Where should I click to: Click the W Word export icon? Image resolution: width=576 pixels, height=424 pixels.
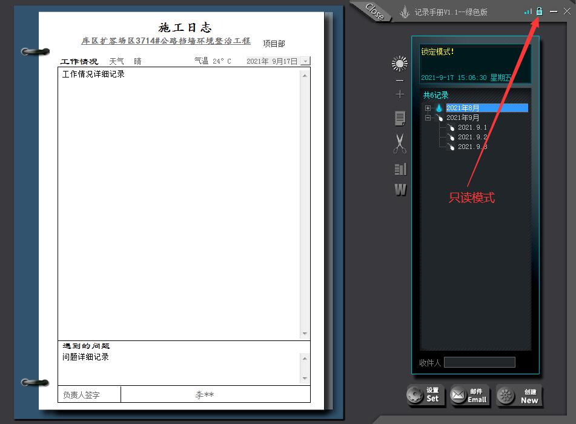400,190
